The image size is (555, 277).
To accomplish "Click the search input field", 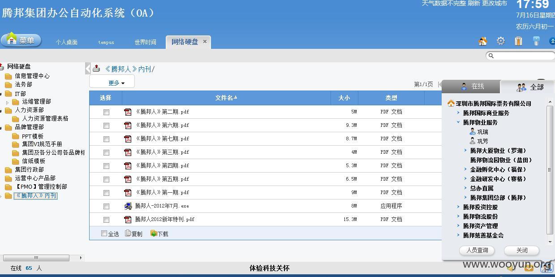I will (521, 56).
